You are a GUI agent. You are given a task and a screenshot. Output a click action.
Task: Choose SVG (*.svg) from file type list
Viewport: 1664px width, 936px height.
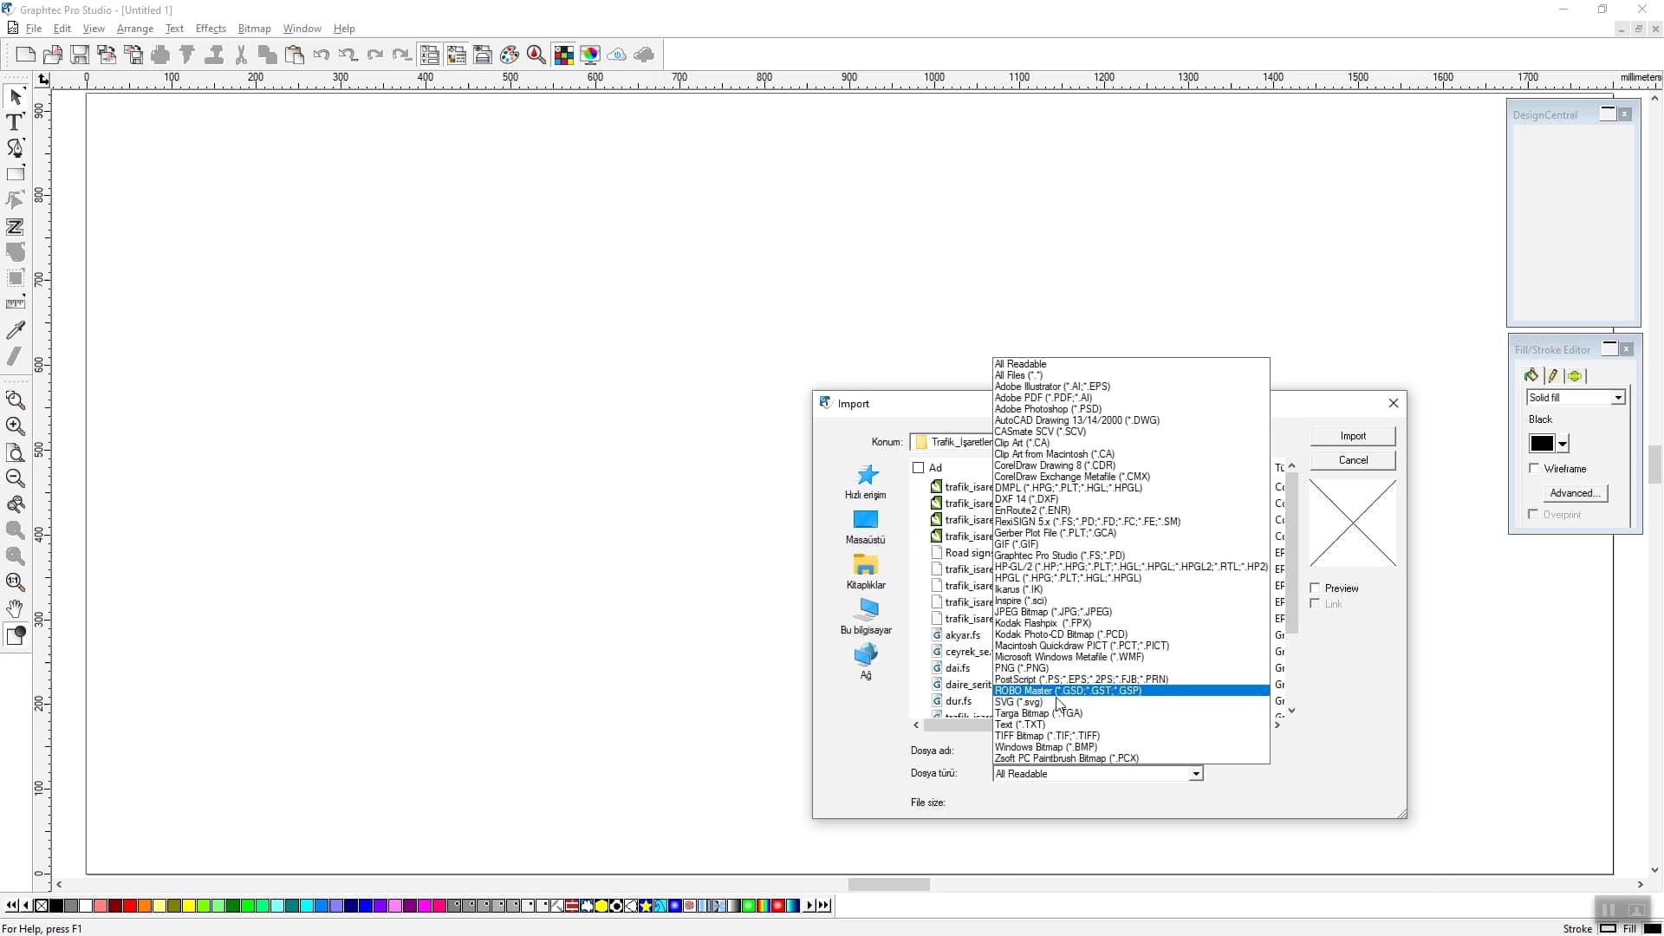(1019, 702)
